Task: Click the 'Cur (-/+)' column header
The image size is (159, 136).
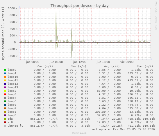Action: [x=45, y=66]
